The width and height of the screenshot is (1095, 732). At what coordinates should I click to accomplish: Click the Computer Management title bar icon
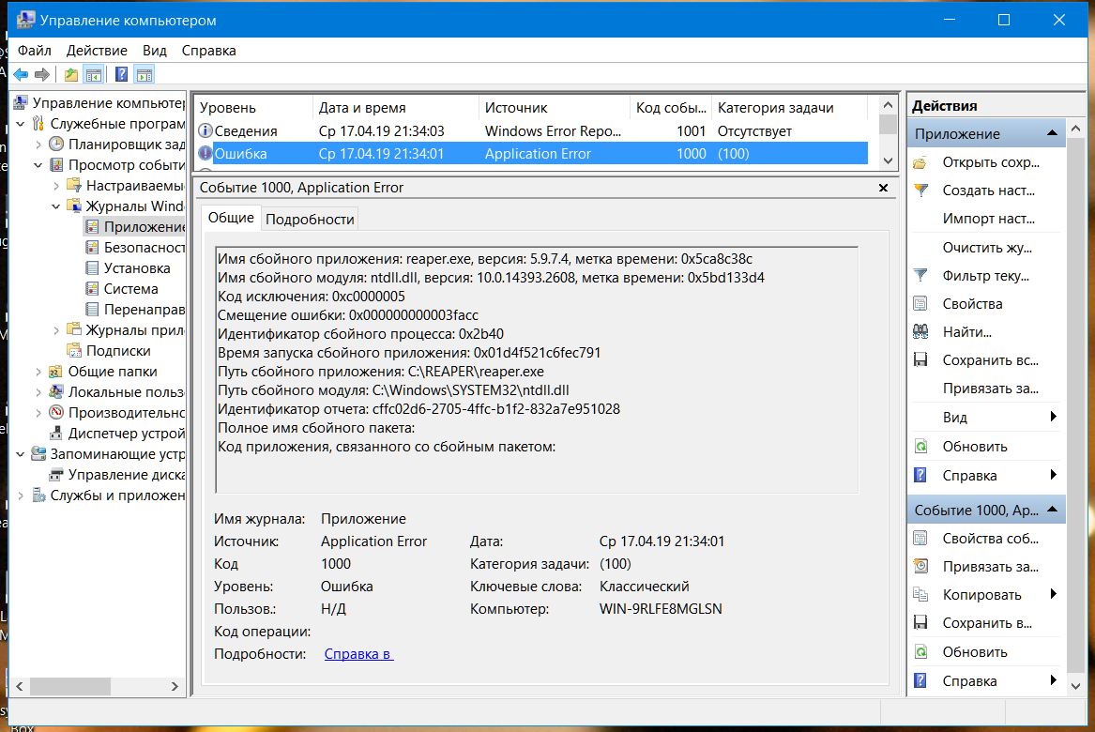(25, 20)
